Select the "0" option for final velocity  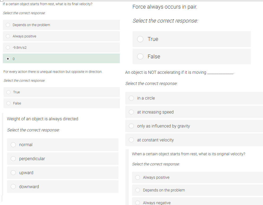point(8,58)
